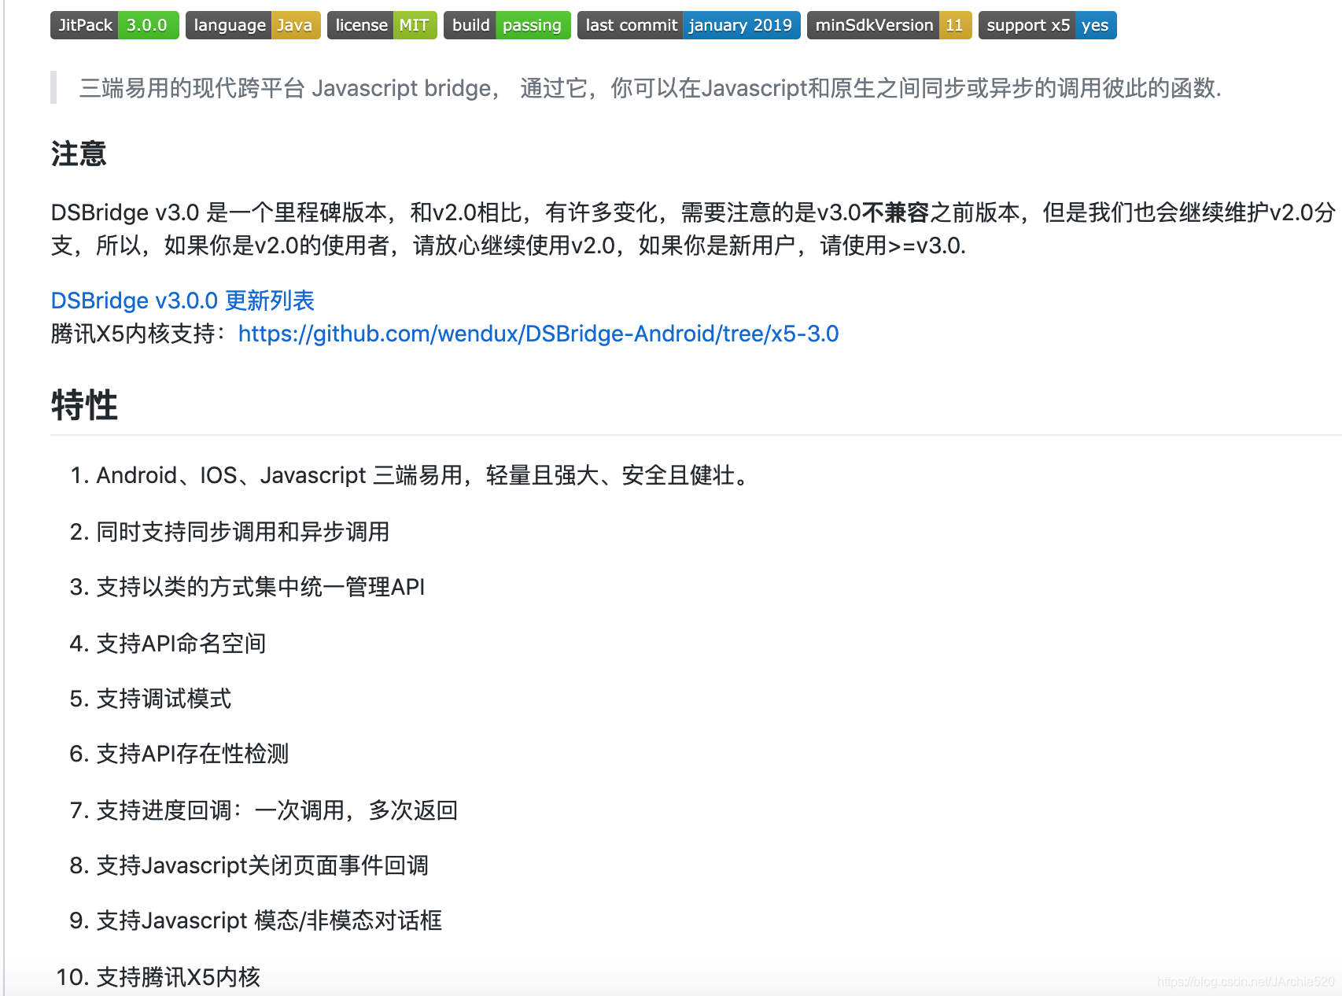Click the JitPack 3.0.0 badge
This screenshot has height=996, width=1342.
(113, 24)
